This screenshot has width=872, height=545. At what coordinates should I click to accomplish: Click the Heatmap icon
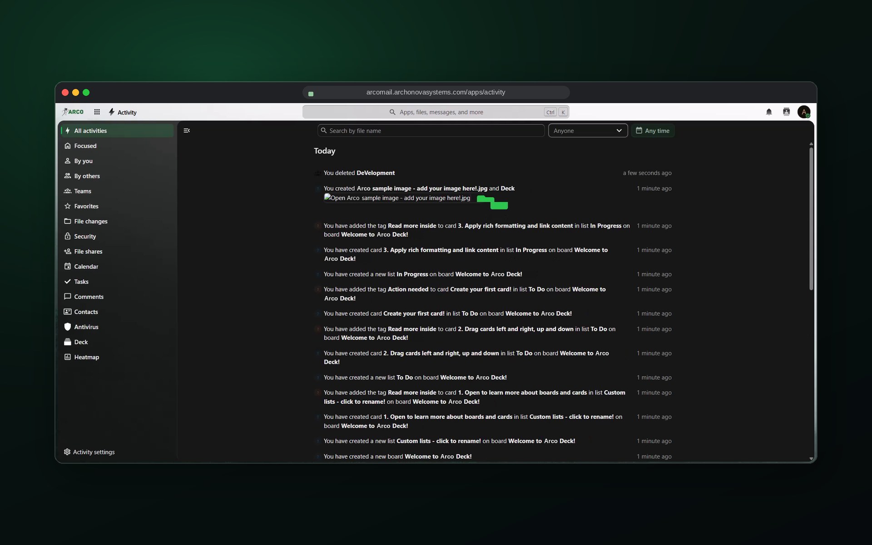pos(68,357)
